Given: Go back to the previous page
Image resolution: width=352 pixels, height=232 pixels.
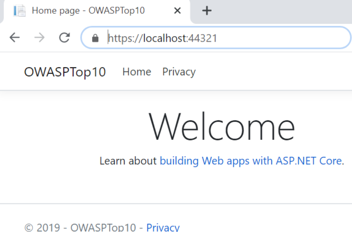Looking at the screenshot, I should pos(14,37).
